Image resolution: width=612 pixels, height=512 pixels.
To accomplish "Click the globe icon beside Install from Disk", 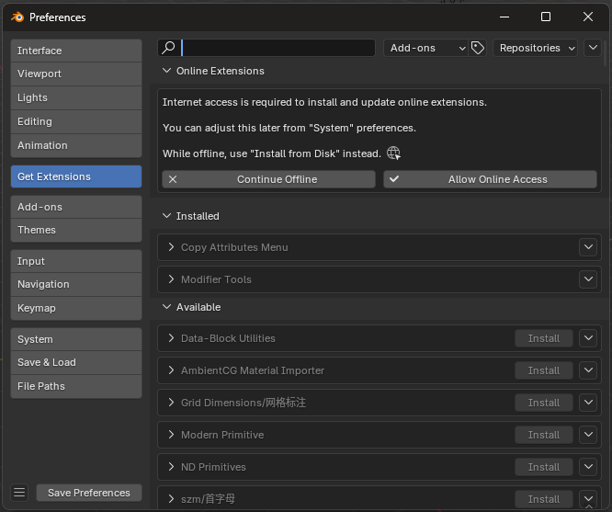I will click(x=393, y=154).
